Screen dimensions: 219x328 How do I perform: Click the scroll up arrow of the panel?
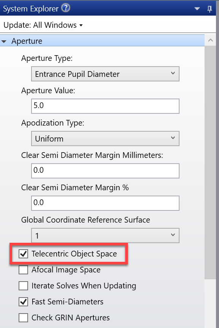coord(210,40)
